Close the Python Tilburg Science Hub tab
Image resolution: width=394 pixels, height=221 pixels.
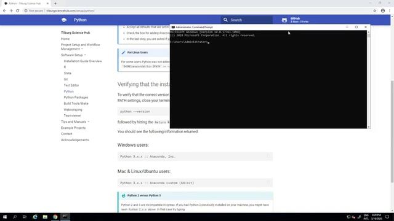tap(47, 4)
